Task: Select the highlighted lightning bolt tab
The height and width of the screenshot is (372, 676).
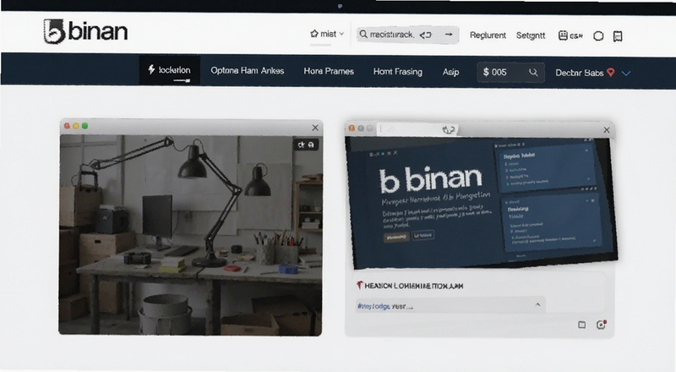Action: [x=170, y=70]
